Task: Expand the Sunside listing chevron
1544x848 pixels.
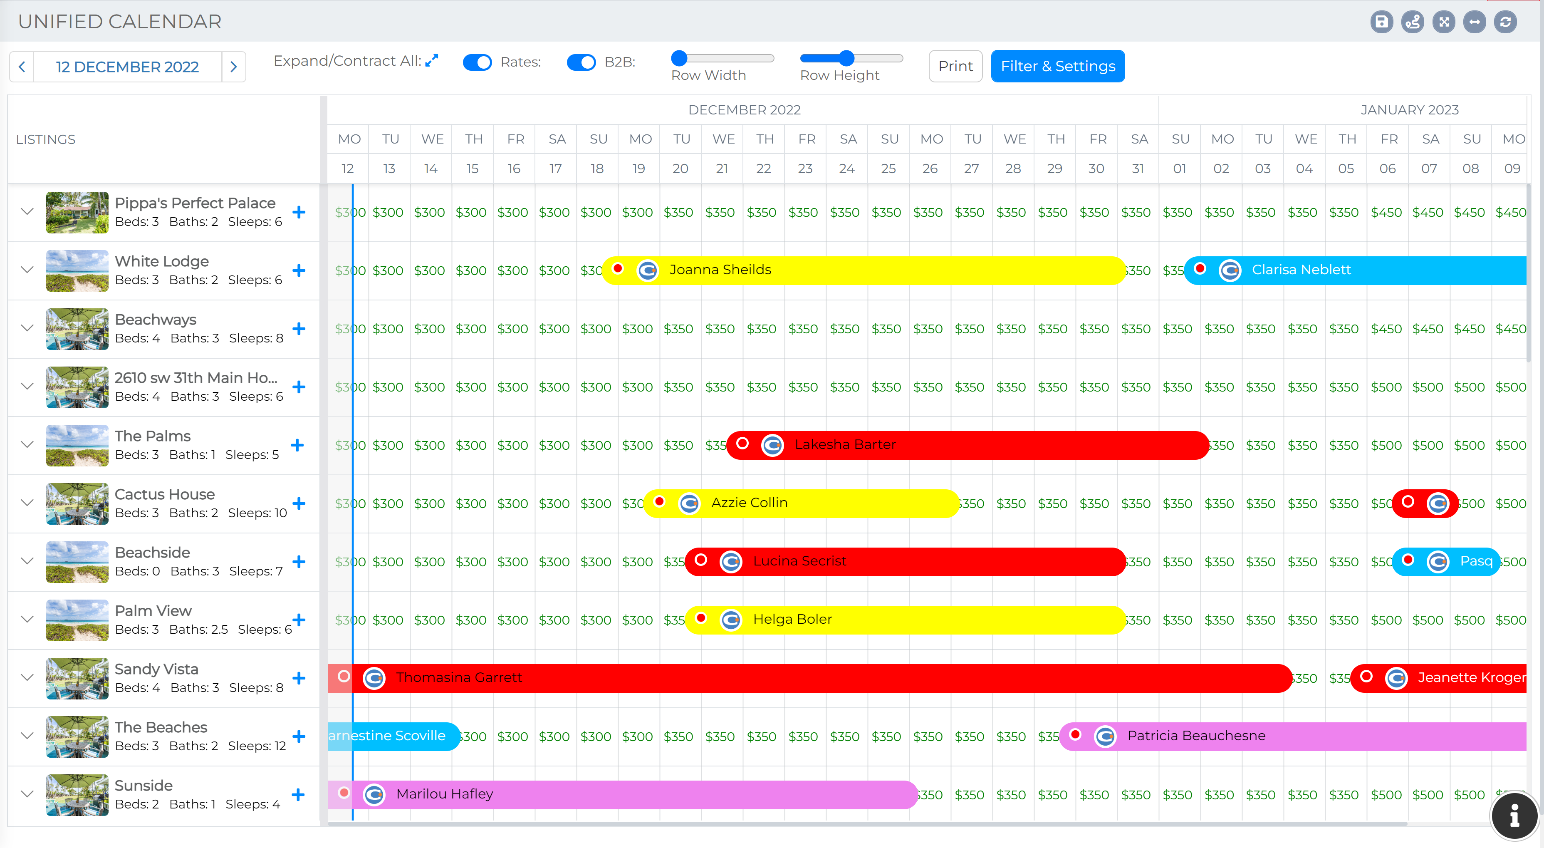Action: pos(27,794)
